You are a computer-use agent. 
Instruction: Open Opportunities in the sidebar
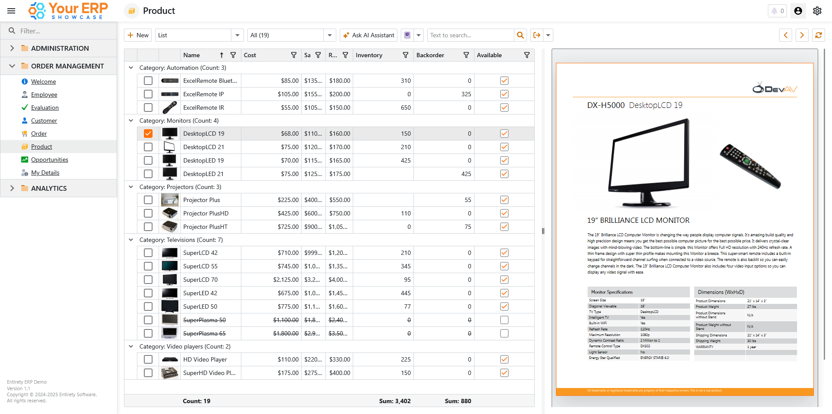[49, 160]
